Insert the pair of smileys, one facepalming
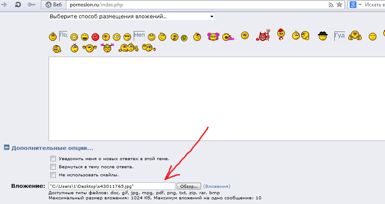The height and width of the screenshot is (204, 385). pyautogui.click(x=301, y=36)
